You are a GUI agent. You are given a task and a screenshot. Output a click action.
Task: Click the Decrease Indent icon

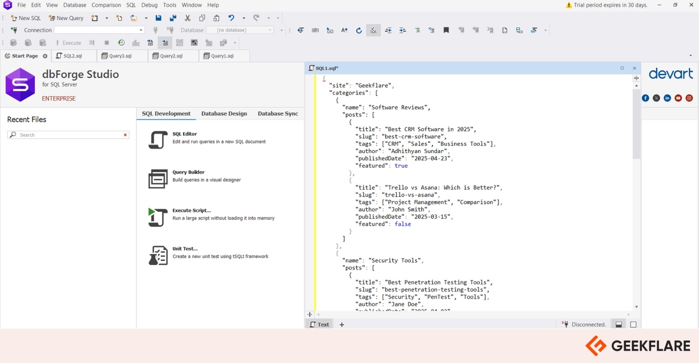pyautogui.click(x=388, y=30)
